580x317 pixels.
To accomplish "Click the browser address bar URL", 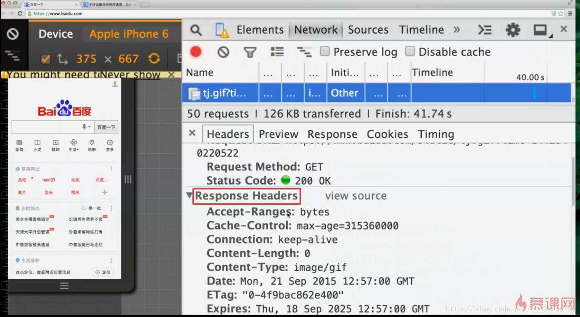I will 58,13.
